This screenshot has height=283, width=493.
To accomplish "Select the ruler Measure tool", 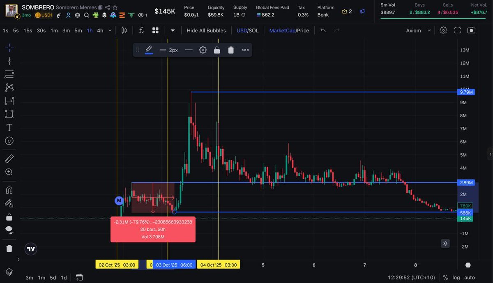I will click(x=9, y=159).
